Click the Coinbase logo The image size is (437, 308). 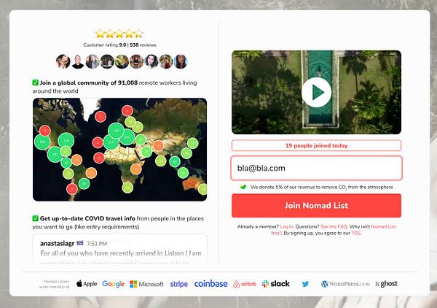(210, 284)
